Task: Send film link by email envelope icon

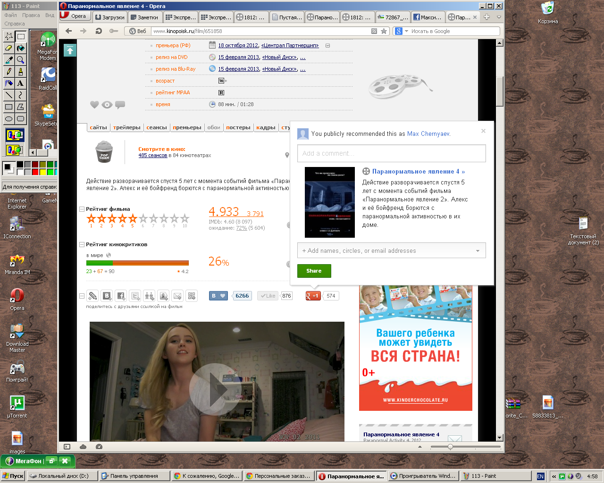Action: [x=177, y=296]
